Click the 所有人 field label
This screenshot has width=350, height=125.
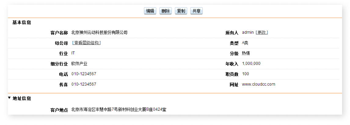tap(232, 33)
